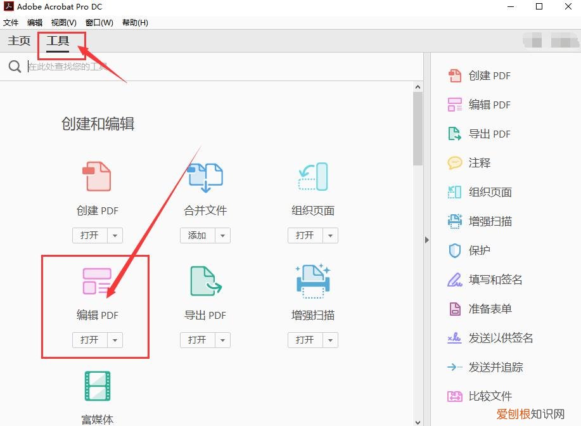Switch to the 主页 tab
Screen dimensions: 581x426
tap(19, 41)
